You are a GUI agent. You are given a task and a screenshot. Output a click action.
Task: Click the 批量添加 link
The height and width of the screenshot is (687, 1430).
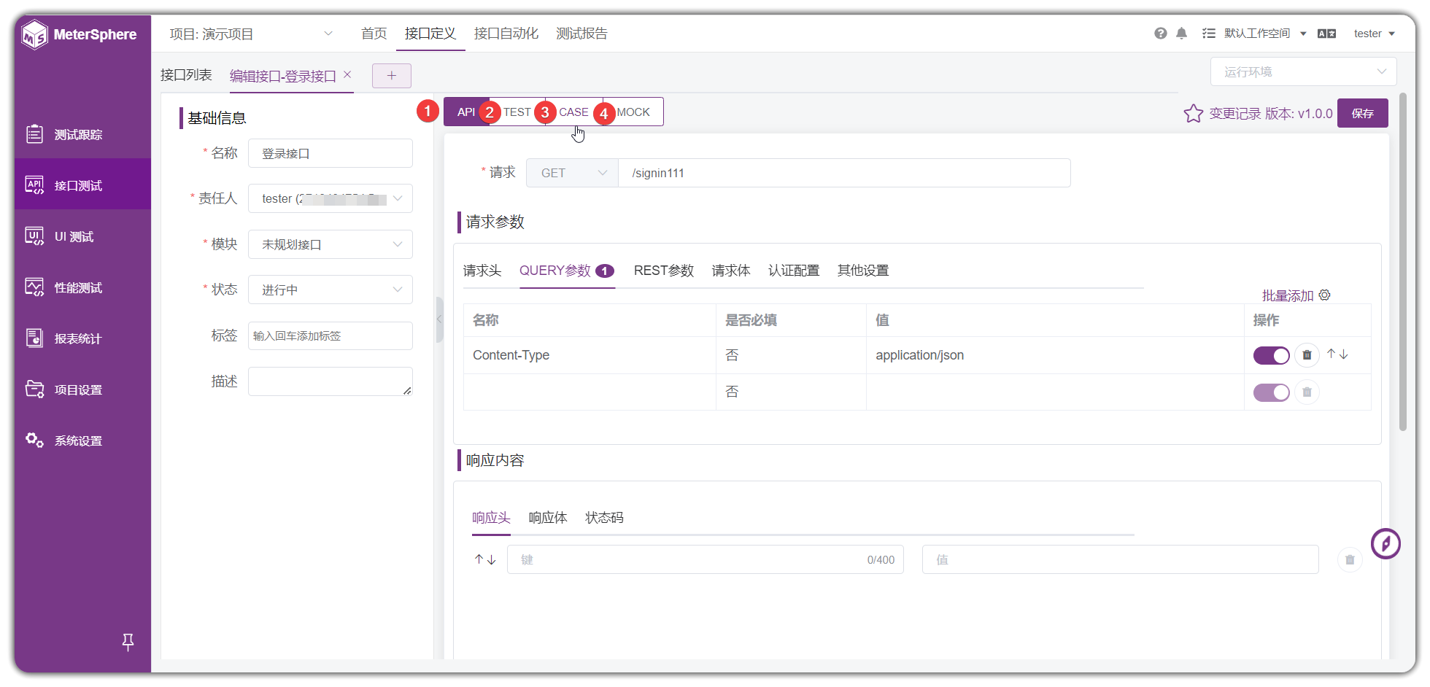tap(1288, 295)
